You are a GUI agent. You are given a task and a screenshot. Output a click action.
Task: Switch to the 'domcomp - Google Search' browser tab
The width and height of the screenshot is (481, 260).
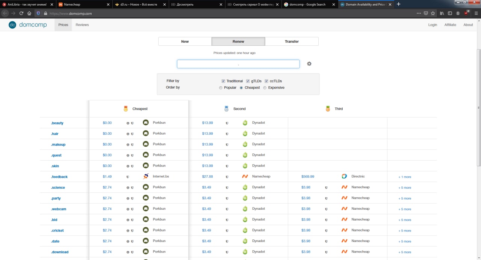pos(310,4)
